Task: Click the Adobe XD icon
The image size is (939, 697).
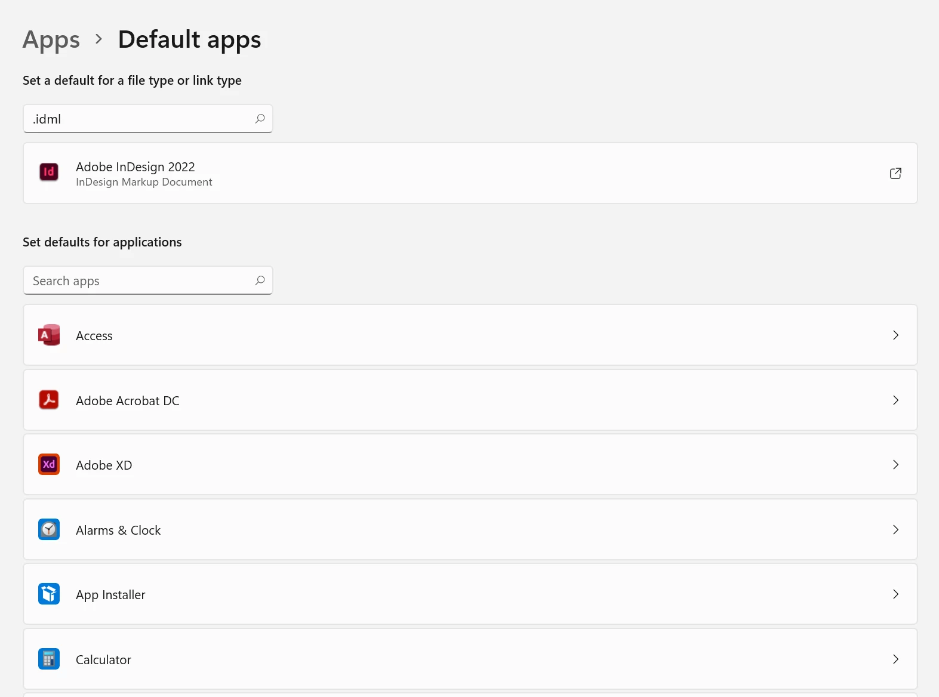Action: tap(49, 464)
